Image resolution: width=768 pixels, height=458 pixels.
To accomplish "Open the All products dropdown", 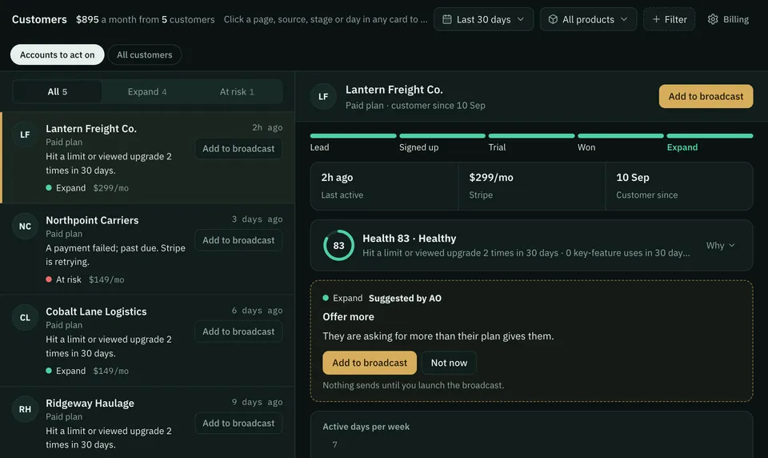I will 588,19.
